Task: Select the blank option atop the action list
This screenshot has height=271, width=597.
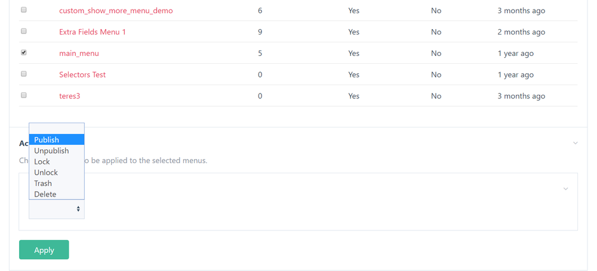Action: (x=57, y=129)
